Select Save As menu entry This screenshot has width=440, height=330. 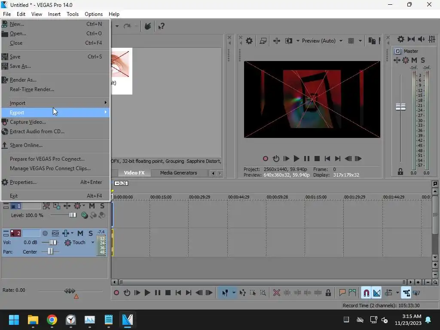tap(55, 66)
